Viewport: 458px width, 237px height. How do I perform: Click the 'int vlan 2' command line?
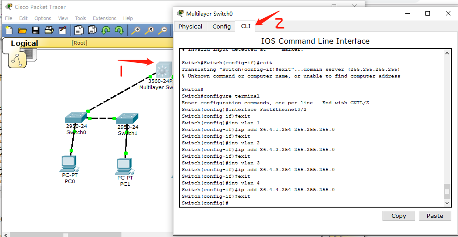221,143
